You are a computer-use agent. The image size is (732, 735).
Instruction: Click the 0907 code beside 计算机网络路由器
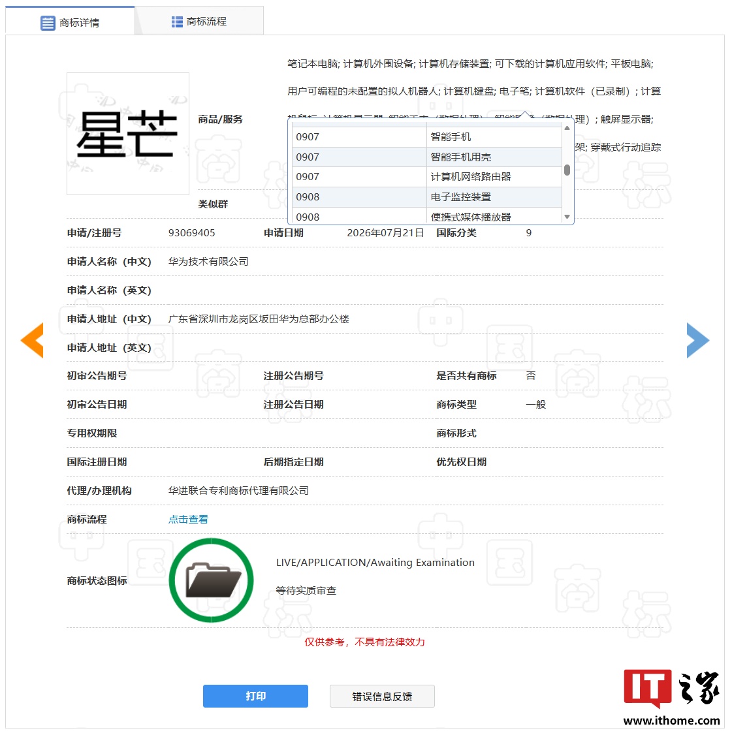click(x=308, y=177)
